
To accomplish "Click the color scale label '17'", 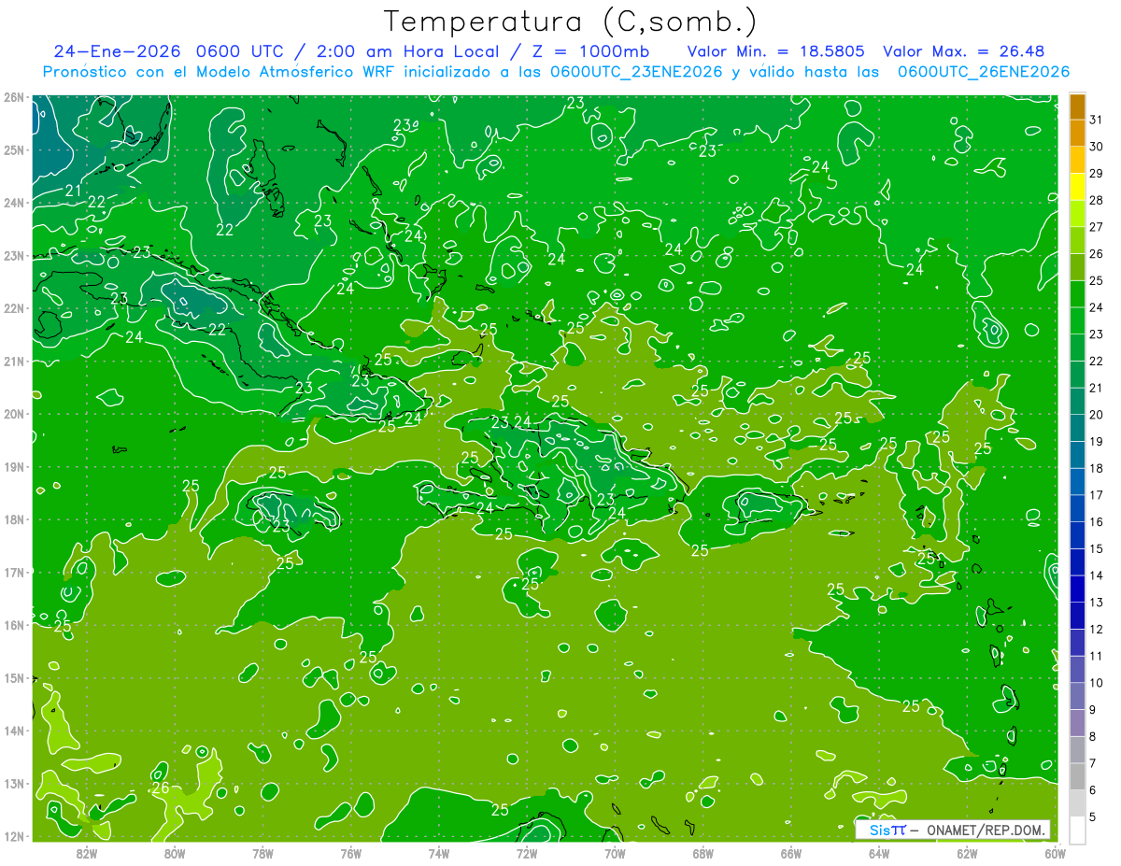I will click(x=1096, y=495).
